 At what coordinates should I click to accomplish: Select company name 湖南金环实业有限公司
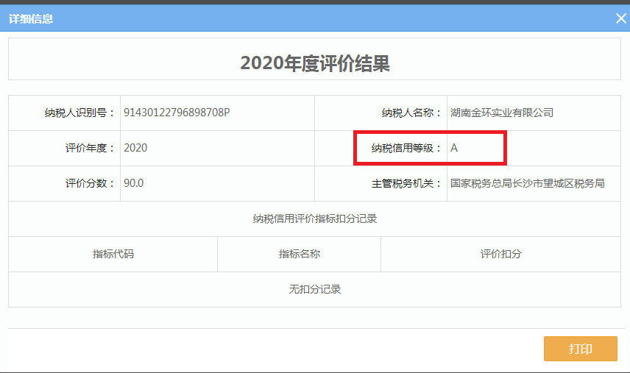click(501, 113)
